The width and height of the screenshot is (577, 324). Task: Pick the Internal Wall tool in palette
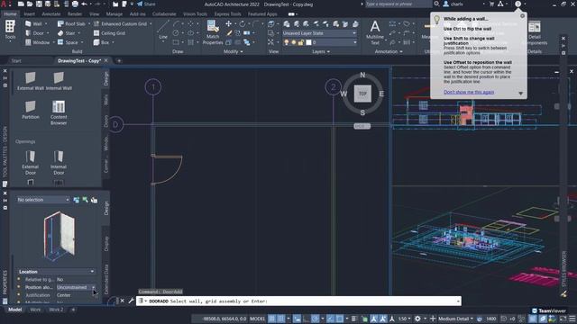[59, 81]
